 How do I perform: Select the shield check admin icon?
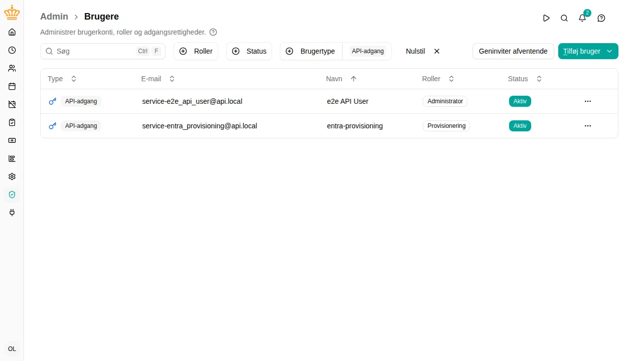12,195
